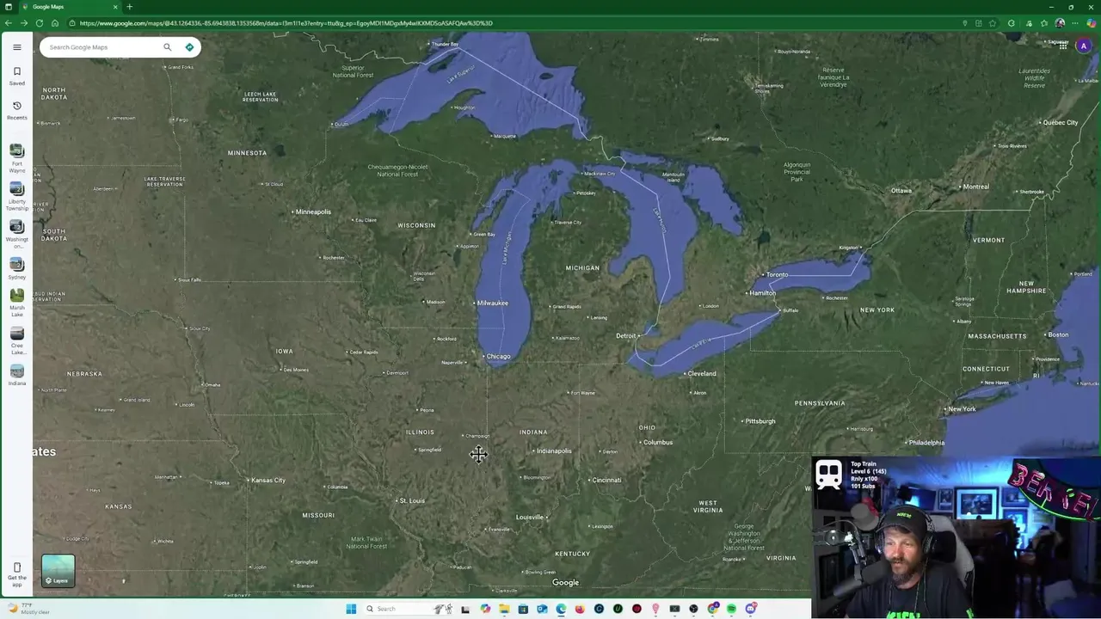Click the Indianapolis city label
The image size is (1101, 619).
(554, 451)
